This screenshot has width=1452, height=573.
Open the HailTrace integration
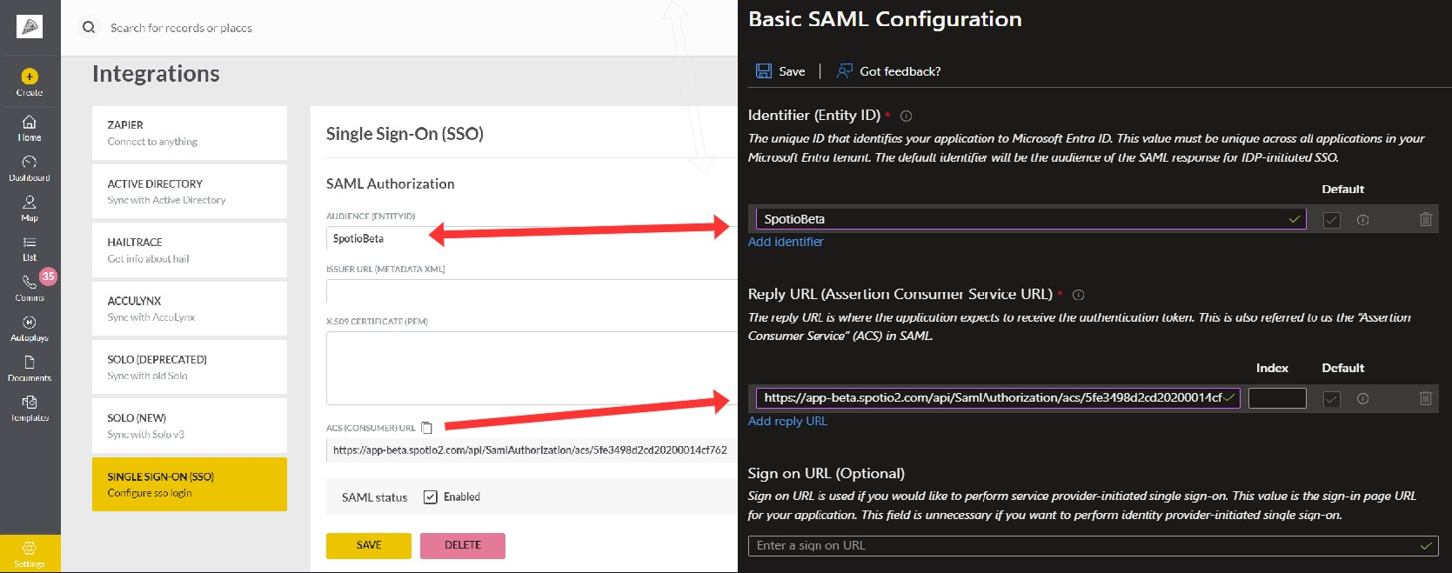[x=190, y=250]
